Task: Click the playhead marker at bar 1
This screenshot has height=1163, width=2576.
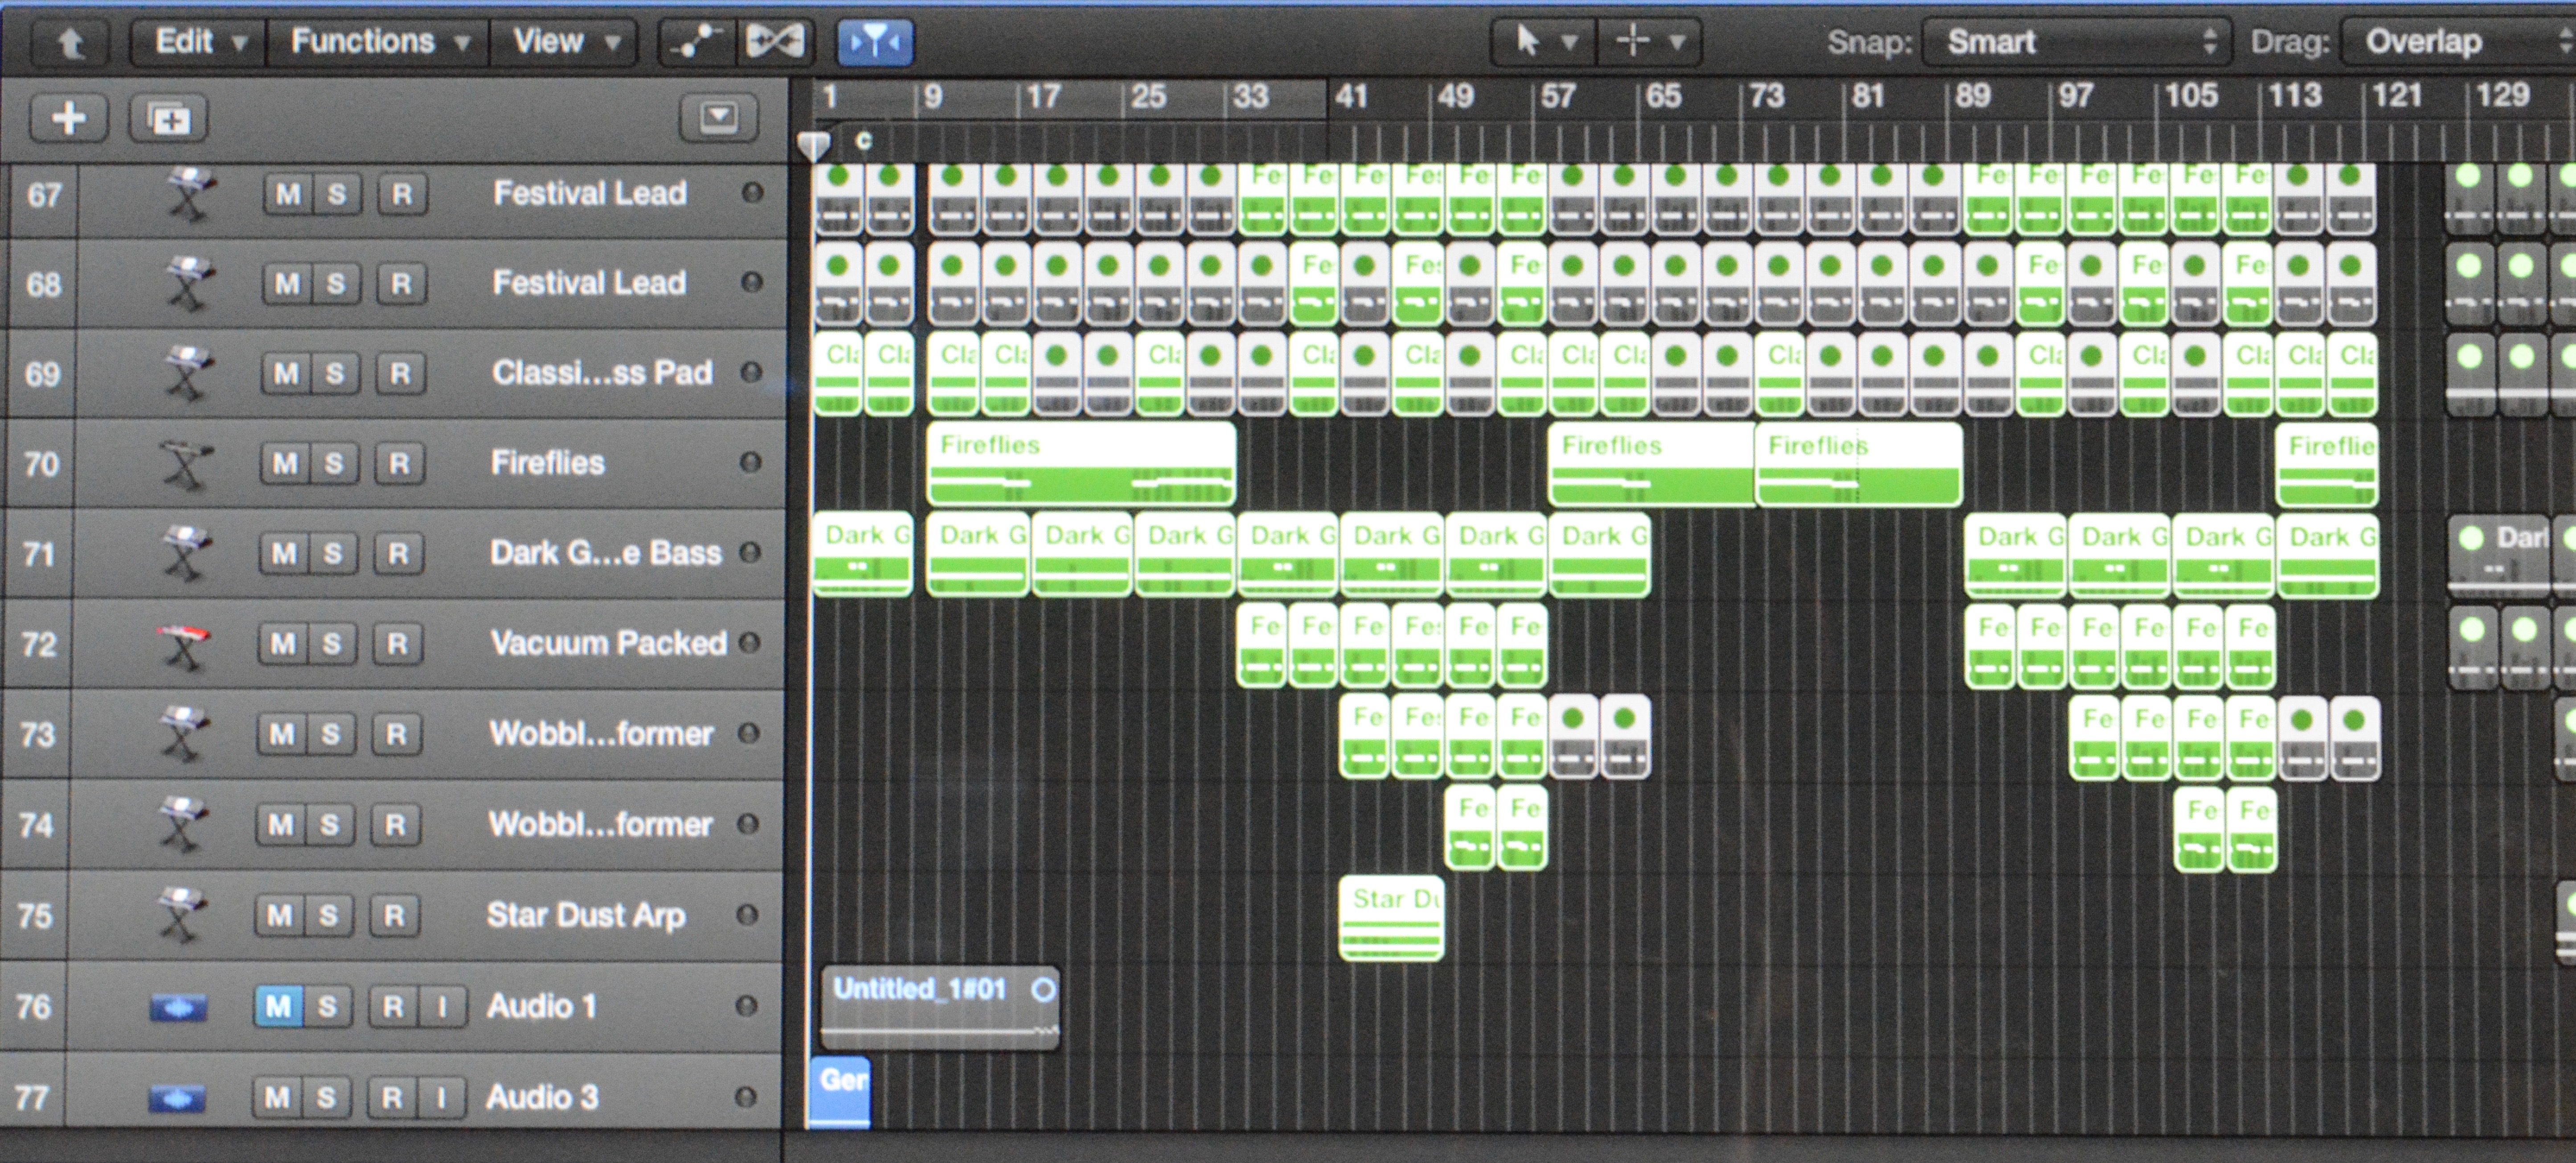Action: point(814,146)
